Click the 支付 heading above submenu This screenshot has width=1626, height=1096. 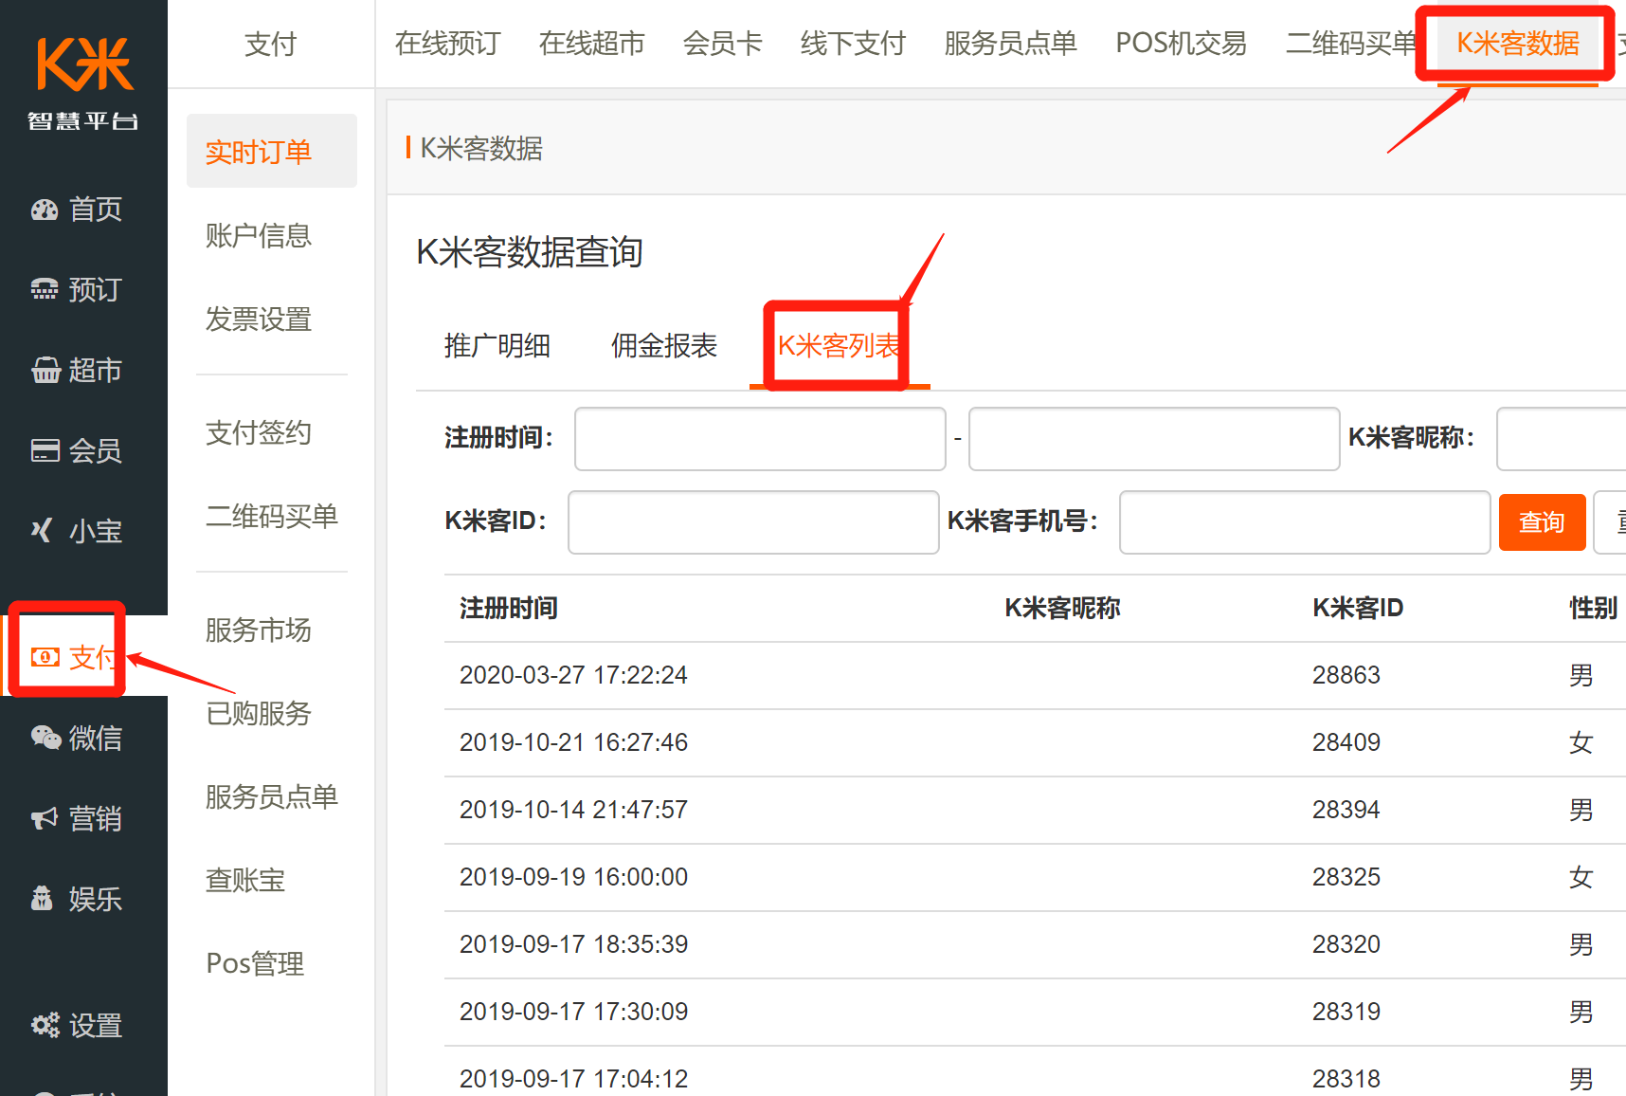tap(271, 44)
